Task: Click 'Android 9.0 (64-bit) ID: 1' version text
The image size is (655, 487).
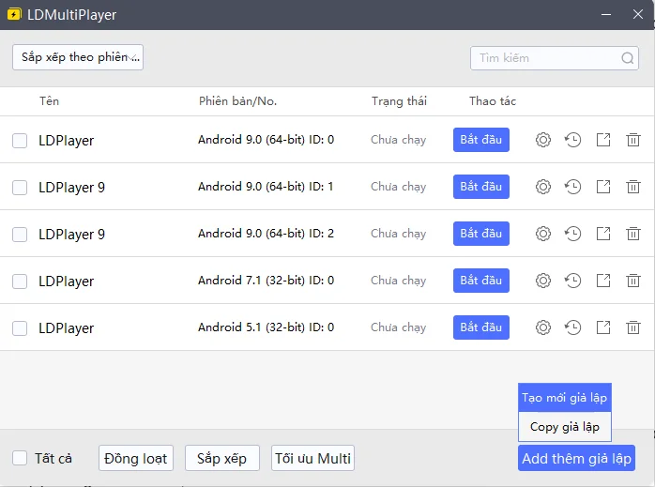Action: point(267,187)
